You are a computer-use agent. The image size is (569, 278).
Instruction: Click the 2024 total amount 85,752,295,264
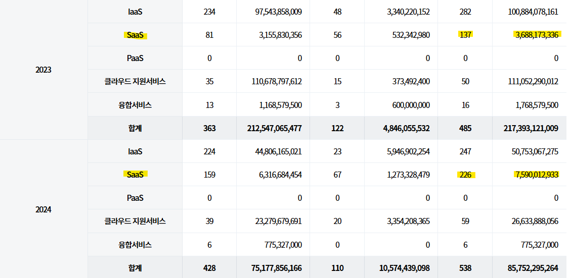(x=532, y=268)
